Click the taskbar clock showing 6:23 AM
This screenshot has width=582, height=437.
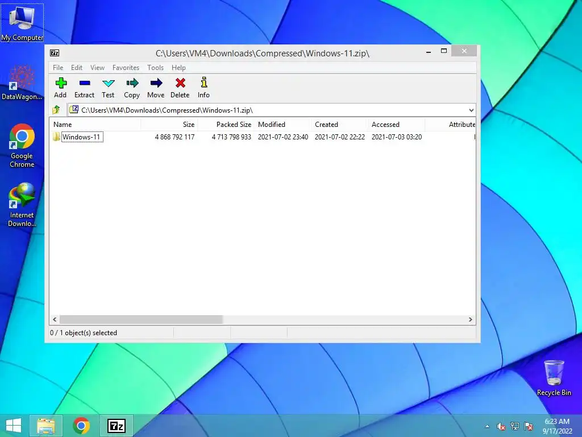[557, 426]
